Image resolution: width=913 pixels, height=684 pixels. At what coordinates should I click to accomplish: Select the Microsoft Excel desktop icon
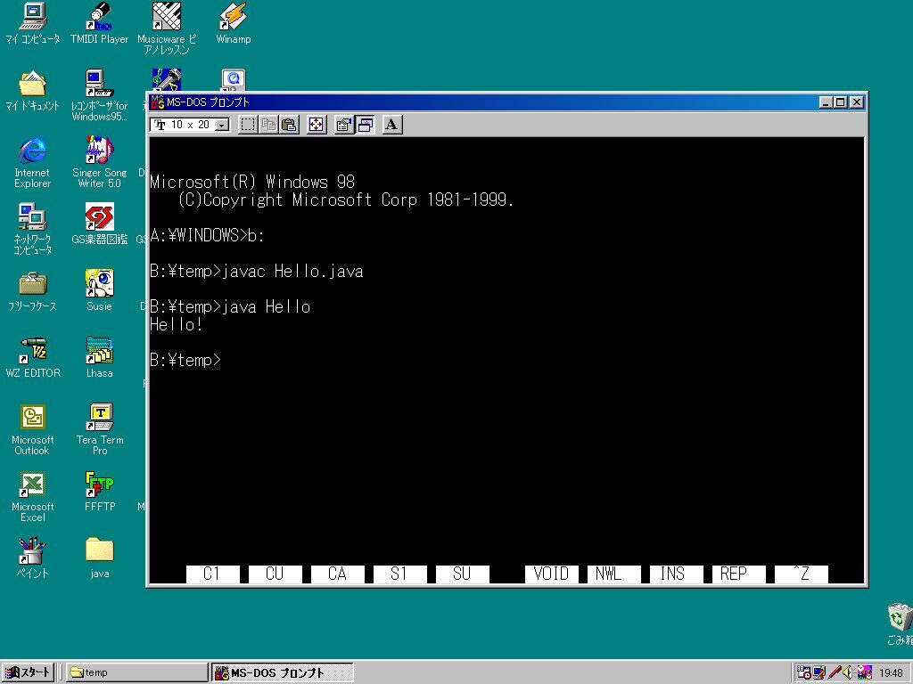tap(33, 496)
